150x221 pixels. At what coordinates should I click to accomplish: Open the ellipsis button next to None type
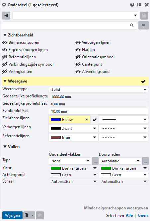pyautogui.click(x=95, y=161)
